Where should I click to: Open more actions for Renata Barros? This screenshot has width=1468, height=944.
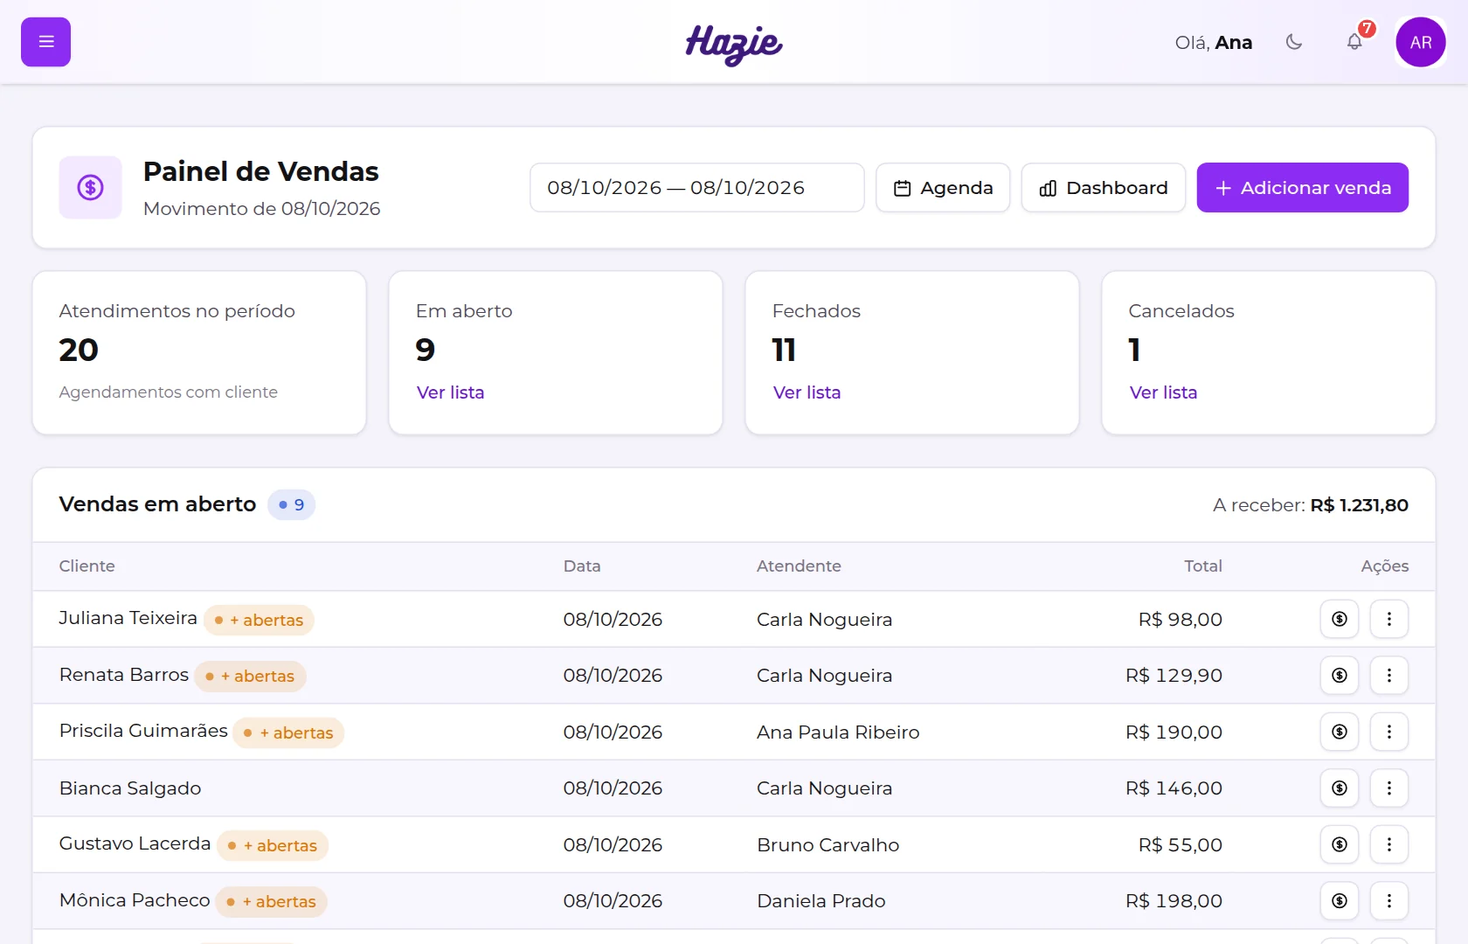click(1389, 675)
